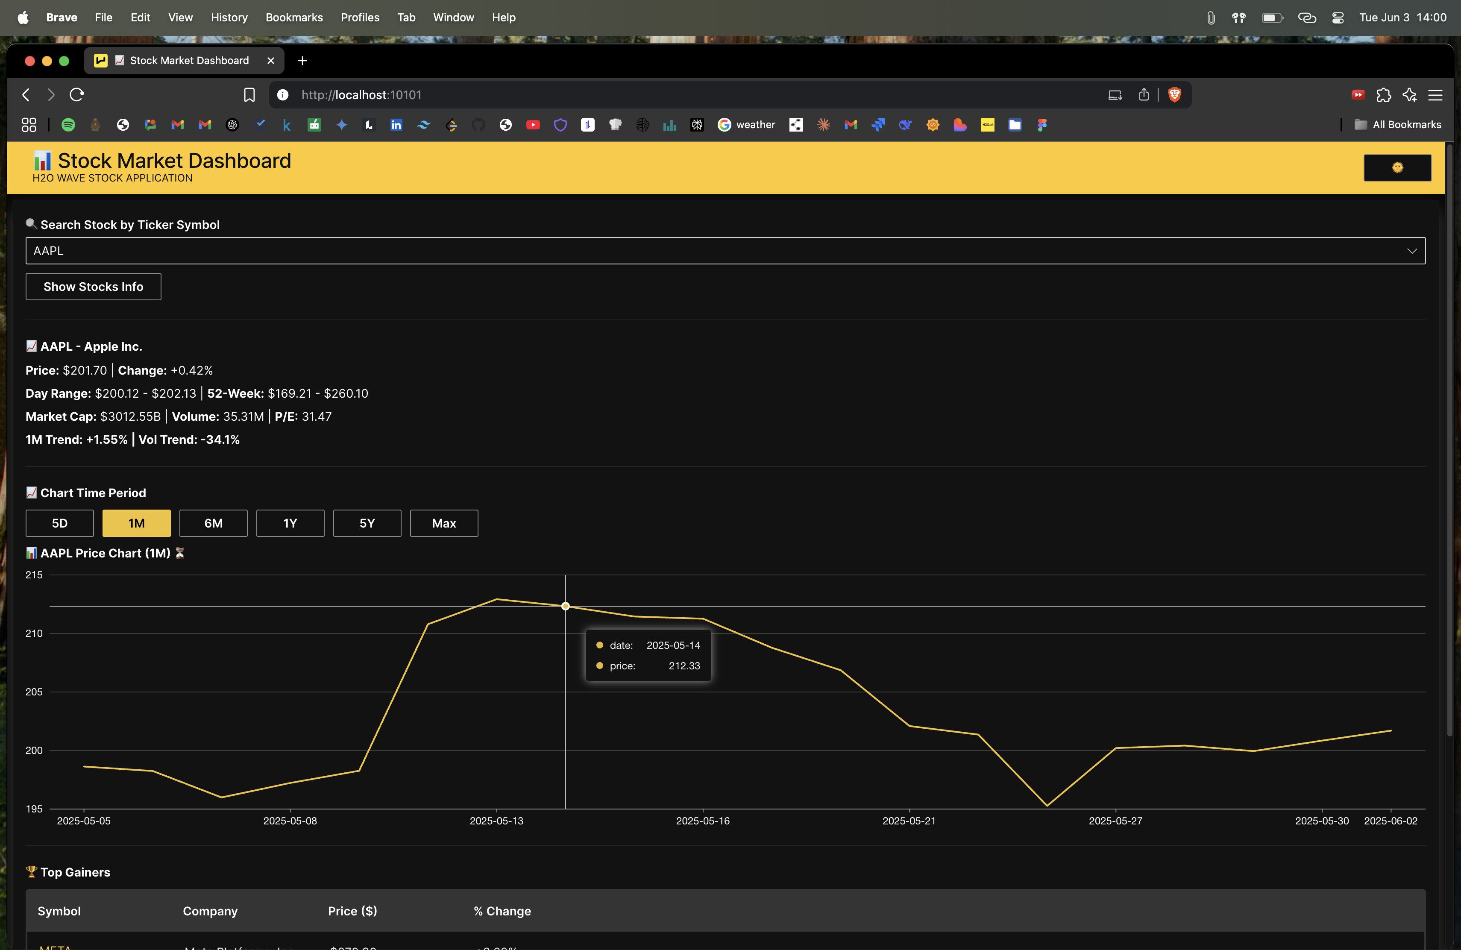Open the GitHub bookmark icon
Image resolution: width=1461 pixels, height=950 pixels.
[x=478, y=125]
